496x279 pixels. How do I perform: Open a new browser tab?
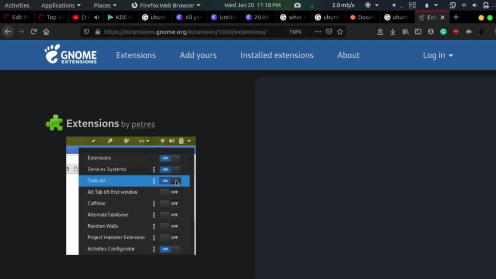click(x=456, y=17)
